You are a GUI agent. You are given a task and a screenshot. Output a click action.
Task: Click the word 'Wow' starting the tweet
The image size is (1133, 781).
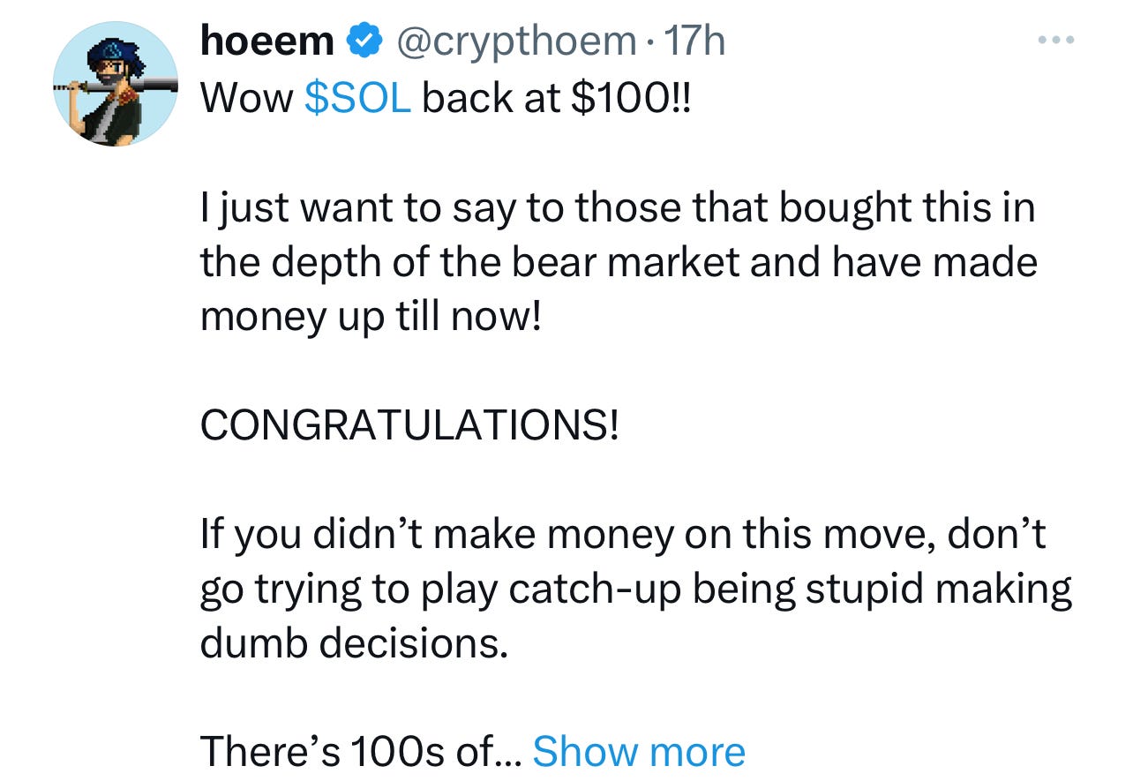(247, 100)
